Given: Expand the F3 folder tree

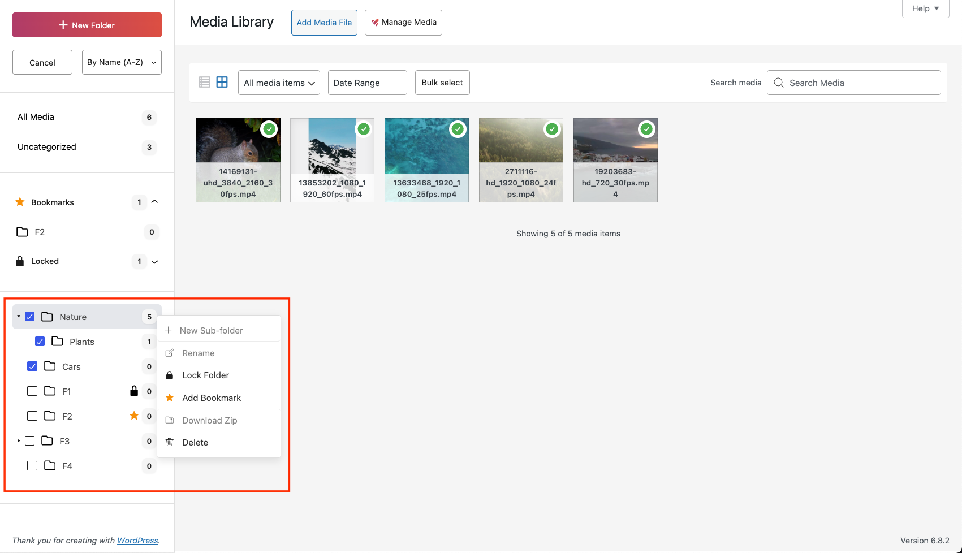Looking at the screenshot, I should click(18, 440).
